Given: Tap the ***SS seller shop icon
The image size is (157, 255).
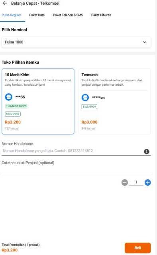Looking at the screenshot, I should coord(9,97).
